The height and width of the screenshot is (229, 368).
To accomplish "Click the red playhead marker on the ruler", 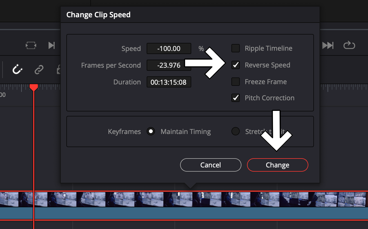I will [33, 87].
